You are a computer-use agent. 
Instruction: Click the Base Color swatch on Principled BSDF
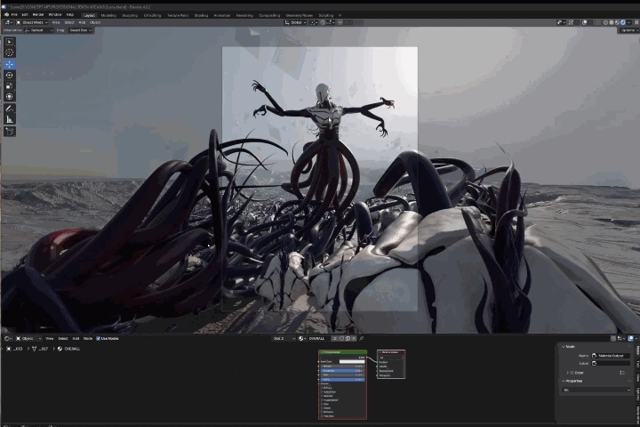[x=352, y=362]
